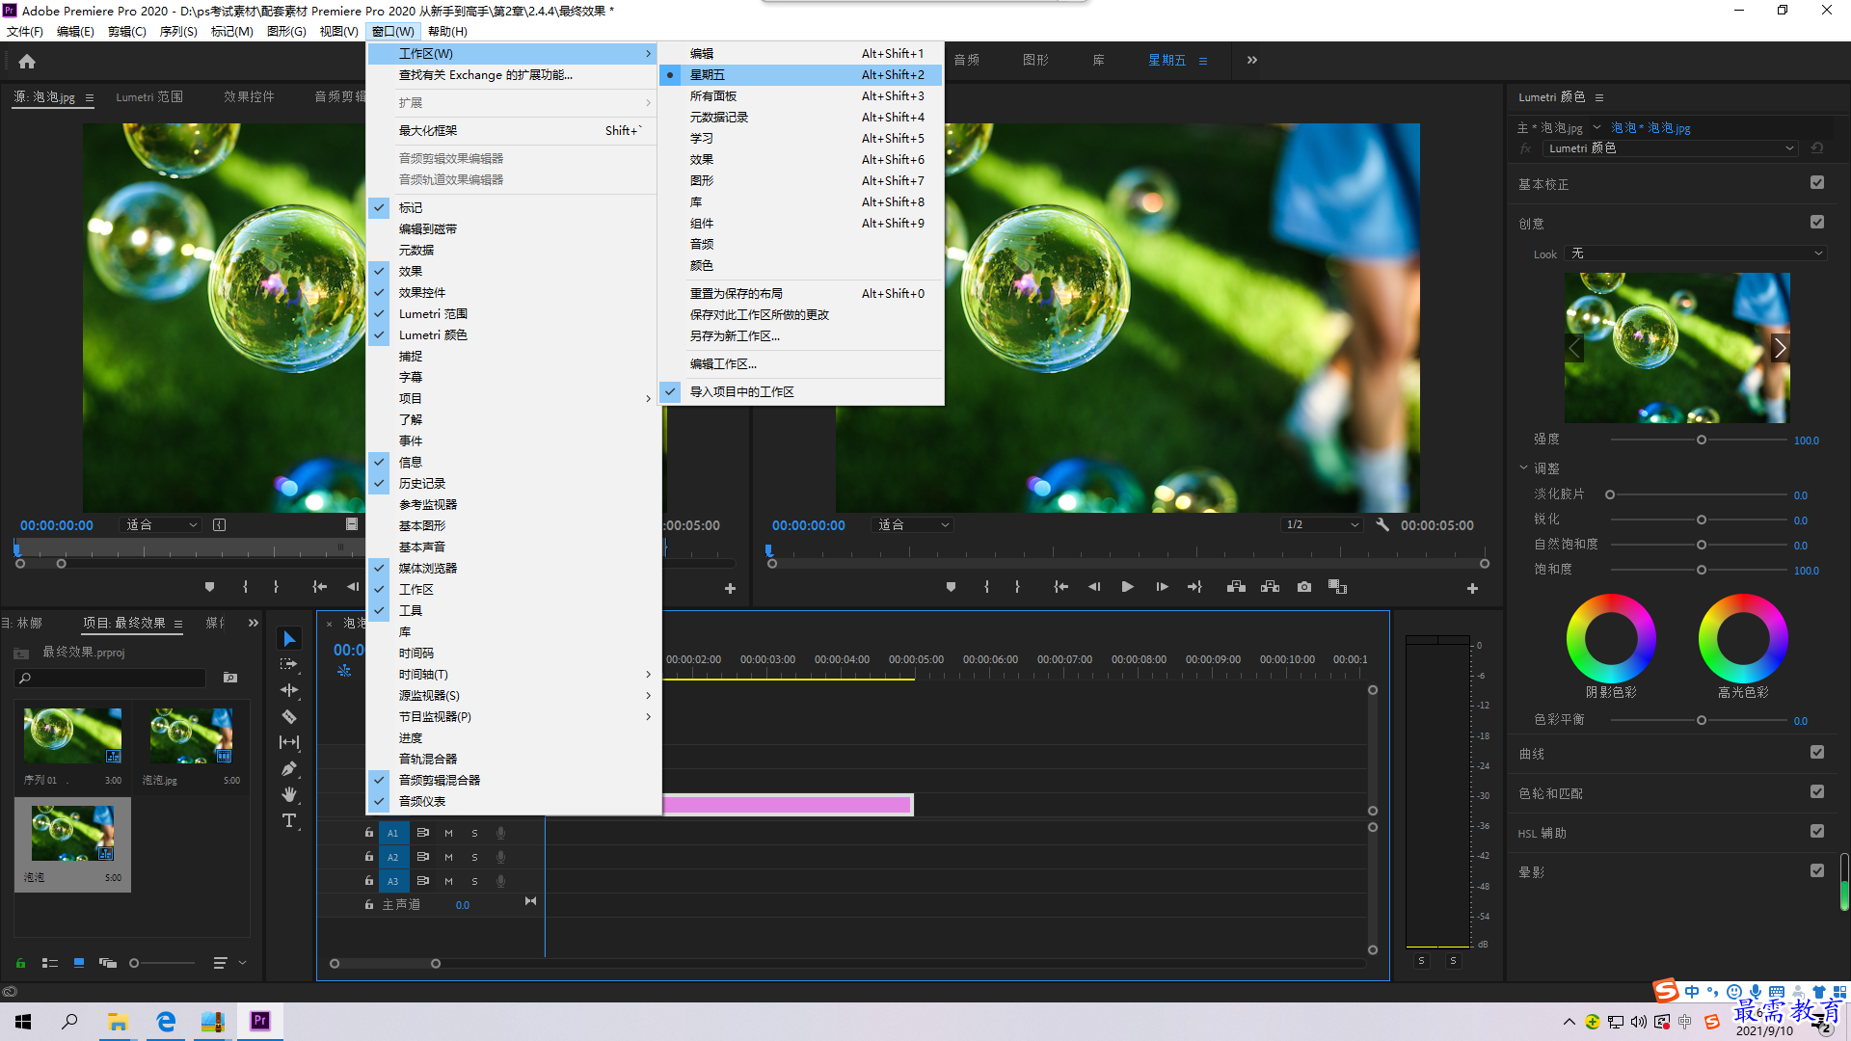
Task: Open program monitor zoom 适合 dropdown
Action: [912, 525]
